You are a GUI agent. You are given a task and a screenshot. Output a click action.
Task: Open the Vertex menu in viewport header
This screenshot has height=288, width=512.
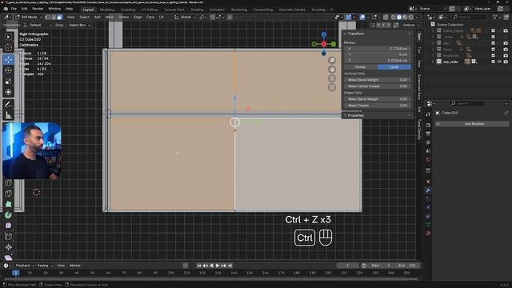pos(123,17)
